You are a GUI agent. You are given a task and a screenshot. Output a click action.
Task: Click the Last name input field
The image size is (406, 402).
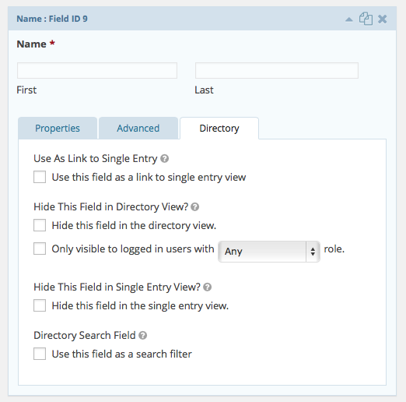tap(277, 70)
